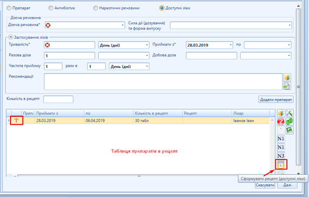Click the 'Додати препарат' button

point(276,99)
